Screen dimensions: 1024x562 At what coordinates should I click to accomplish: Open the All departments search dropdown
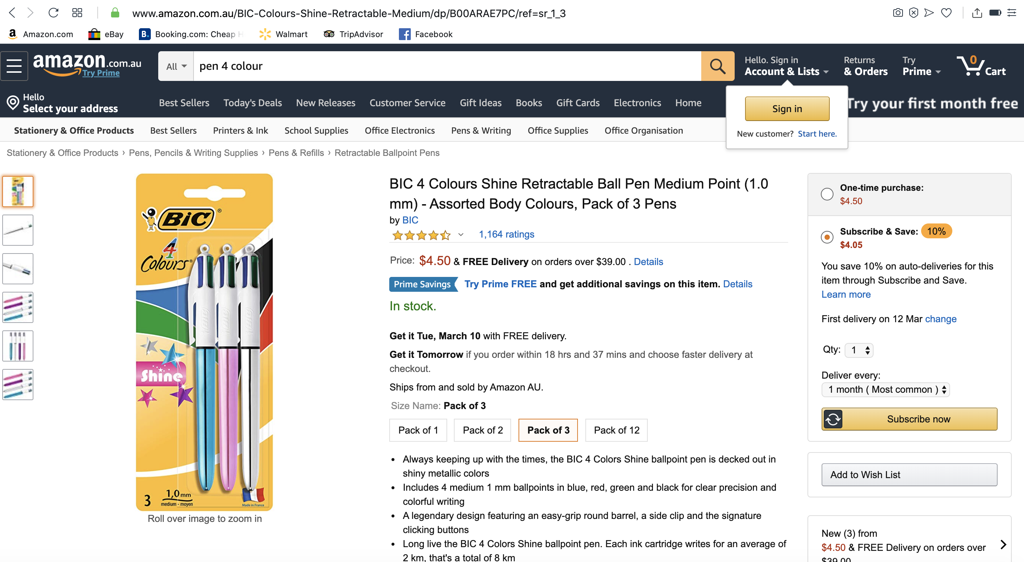[176, 66]
